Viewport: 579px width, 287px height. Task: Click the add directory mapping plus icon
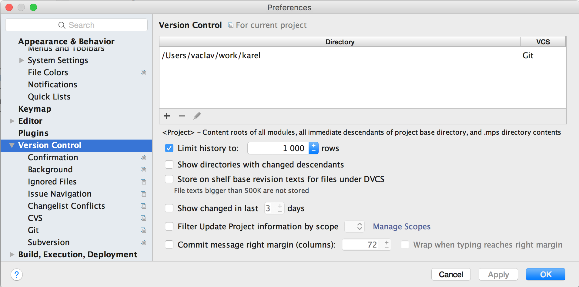pos(167,116)
